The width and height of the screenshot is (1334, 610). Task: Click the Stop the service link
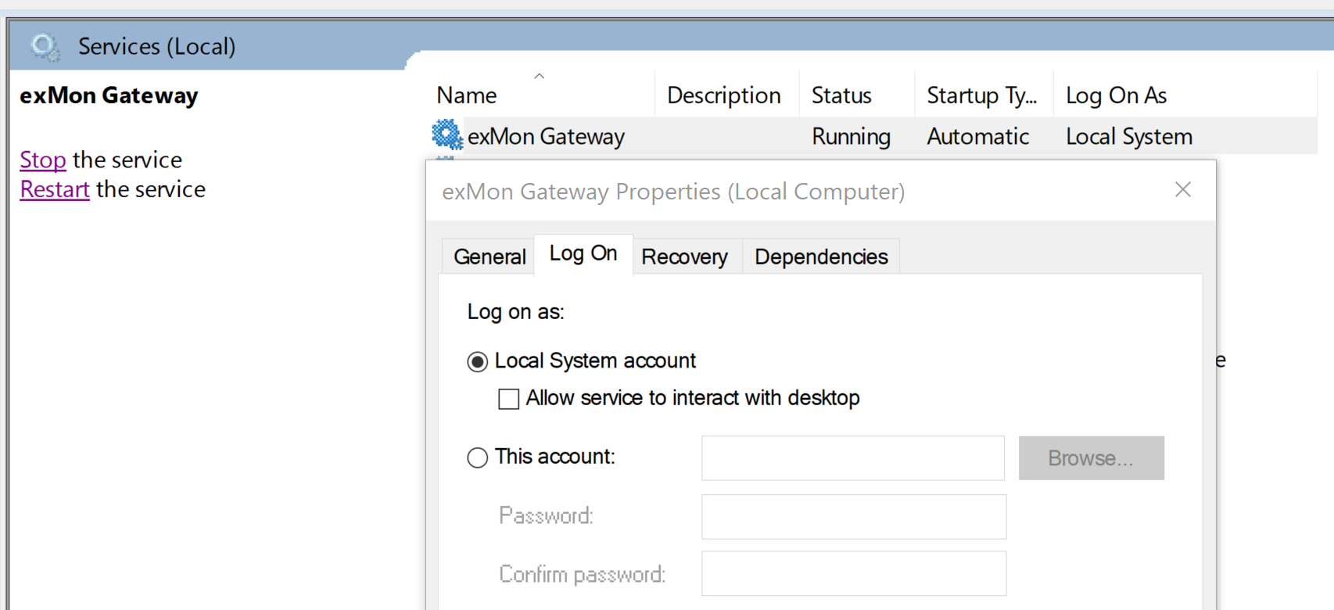tap(43, 160)
